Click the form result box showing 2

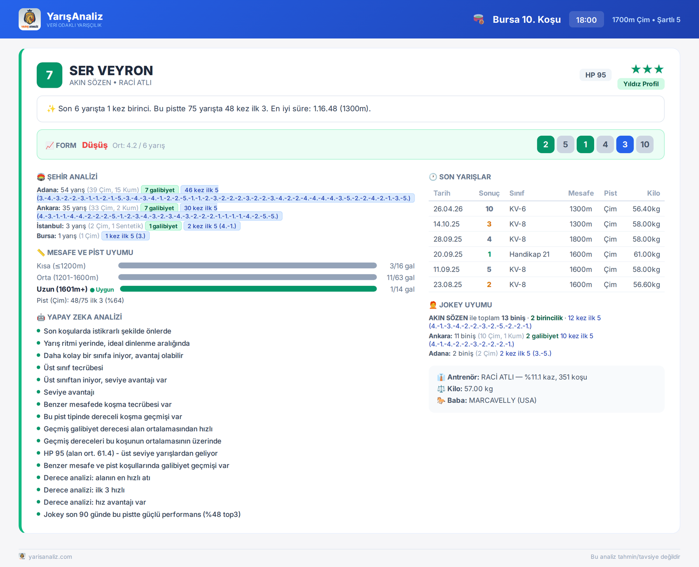pyautogui.click(x=546, y=144)
